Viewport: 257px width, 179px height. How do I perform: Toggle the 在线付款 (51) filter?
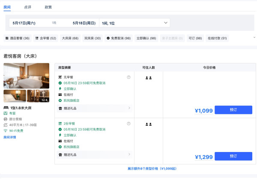click(217, 38)
